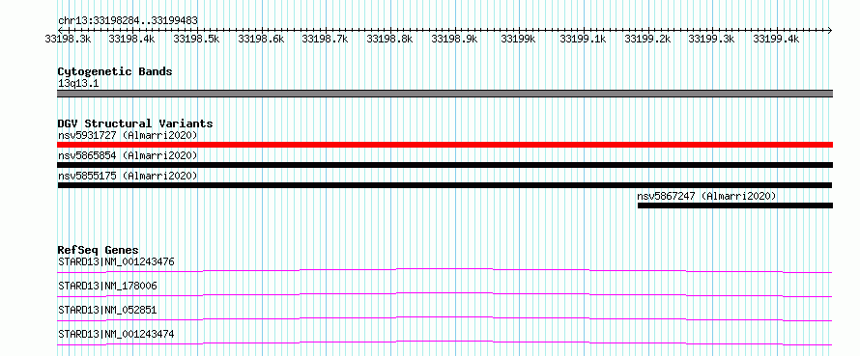
Task: Click the gray 13q13.1 cytogenetic band bar
Action: pos(444,94)
